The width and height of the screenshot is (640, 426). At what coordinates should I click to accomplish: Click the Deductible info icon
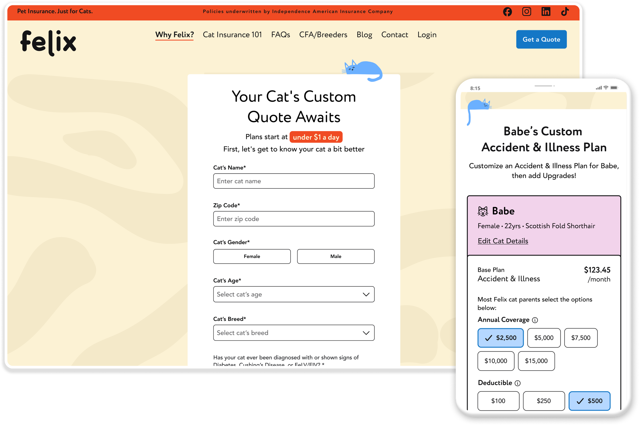coord(518,383)
